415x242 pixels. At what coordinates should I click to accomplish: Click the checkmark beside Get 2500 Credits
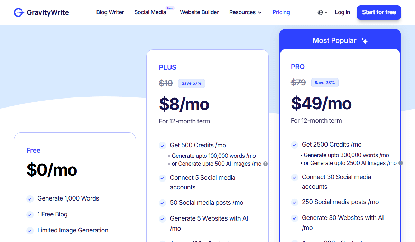(294, 145)
